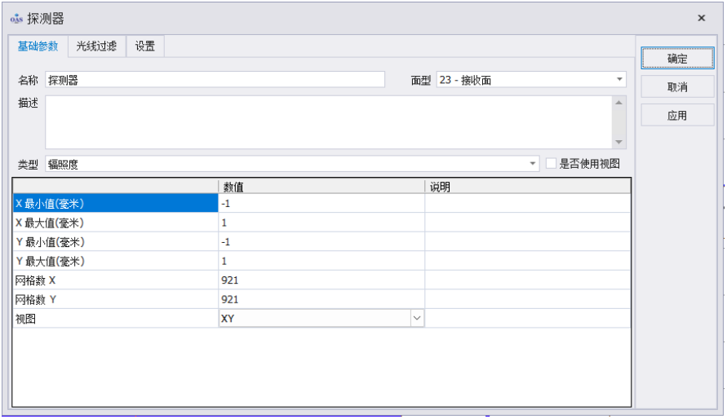Edit the X 最大值(毫米) value cell
Screen dimensions: 727x419
321,223
